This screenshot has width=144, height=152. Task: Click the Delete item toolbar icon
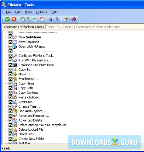[x=42, y=19]
